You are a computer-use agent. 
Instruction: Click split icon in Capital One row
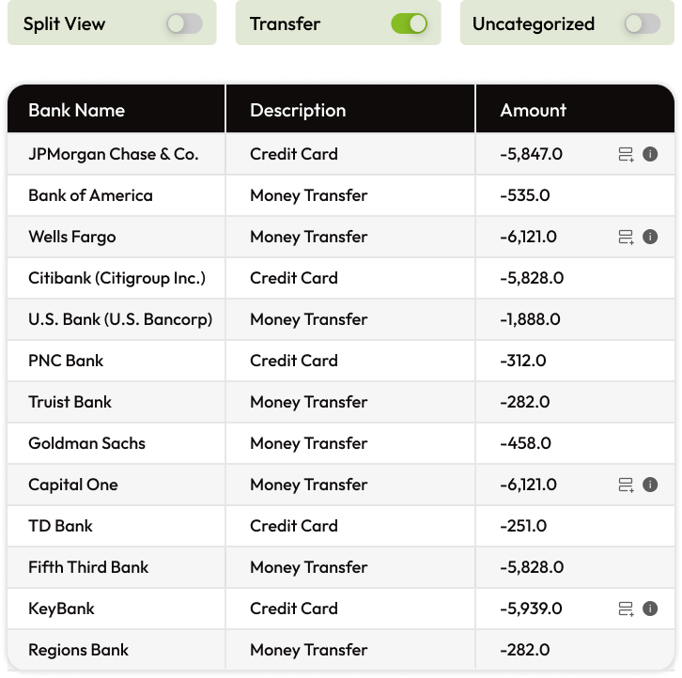pyautogui.click(x=626, y=485)
